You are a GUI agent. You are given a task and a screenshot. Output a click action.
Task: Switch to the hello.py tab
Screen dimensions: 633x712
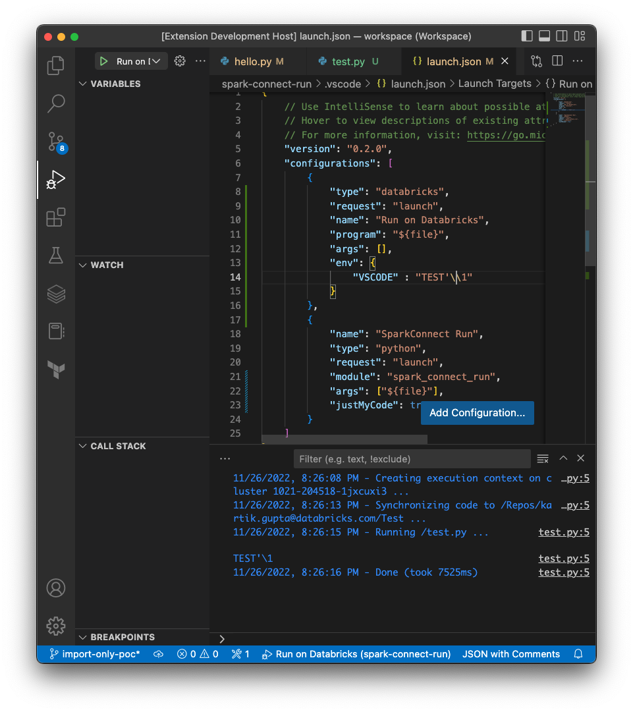click(x=258, y=61)
